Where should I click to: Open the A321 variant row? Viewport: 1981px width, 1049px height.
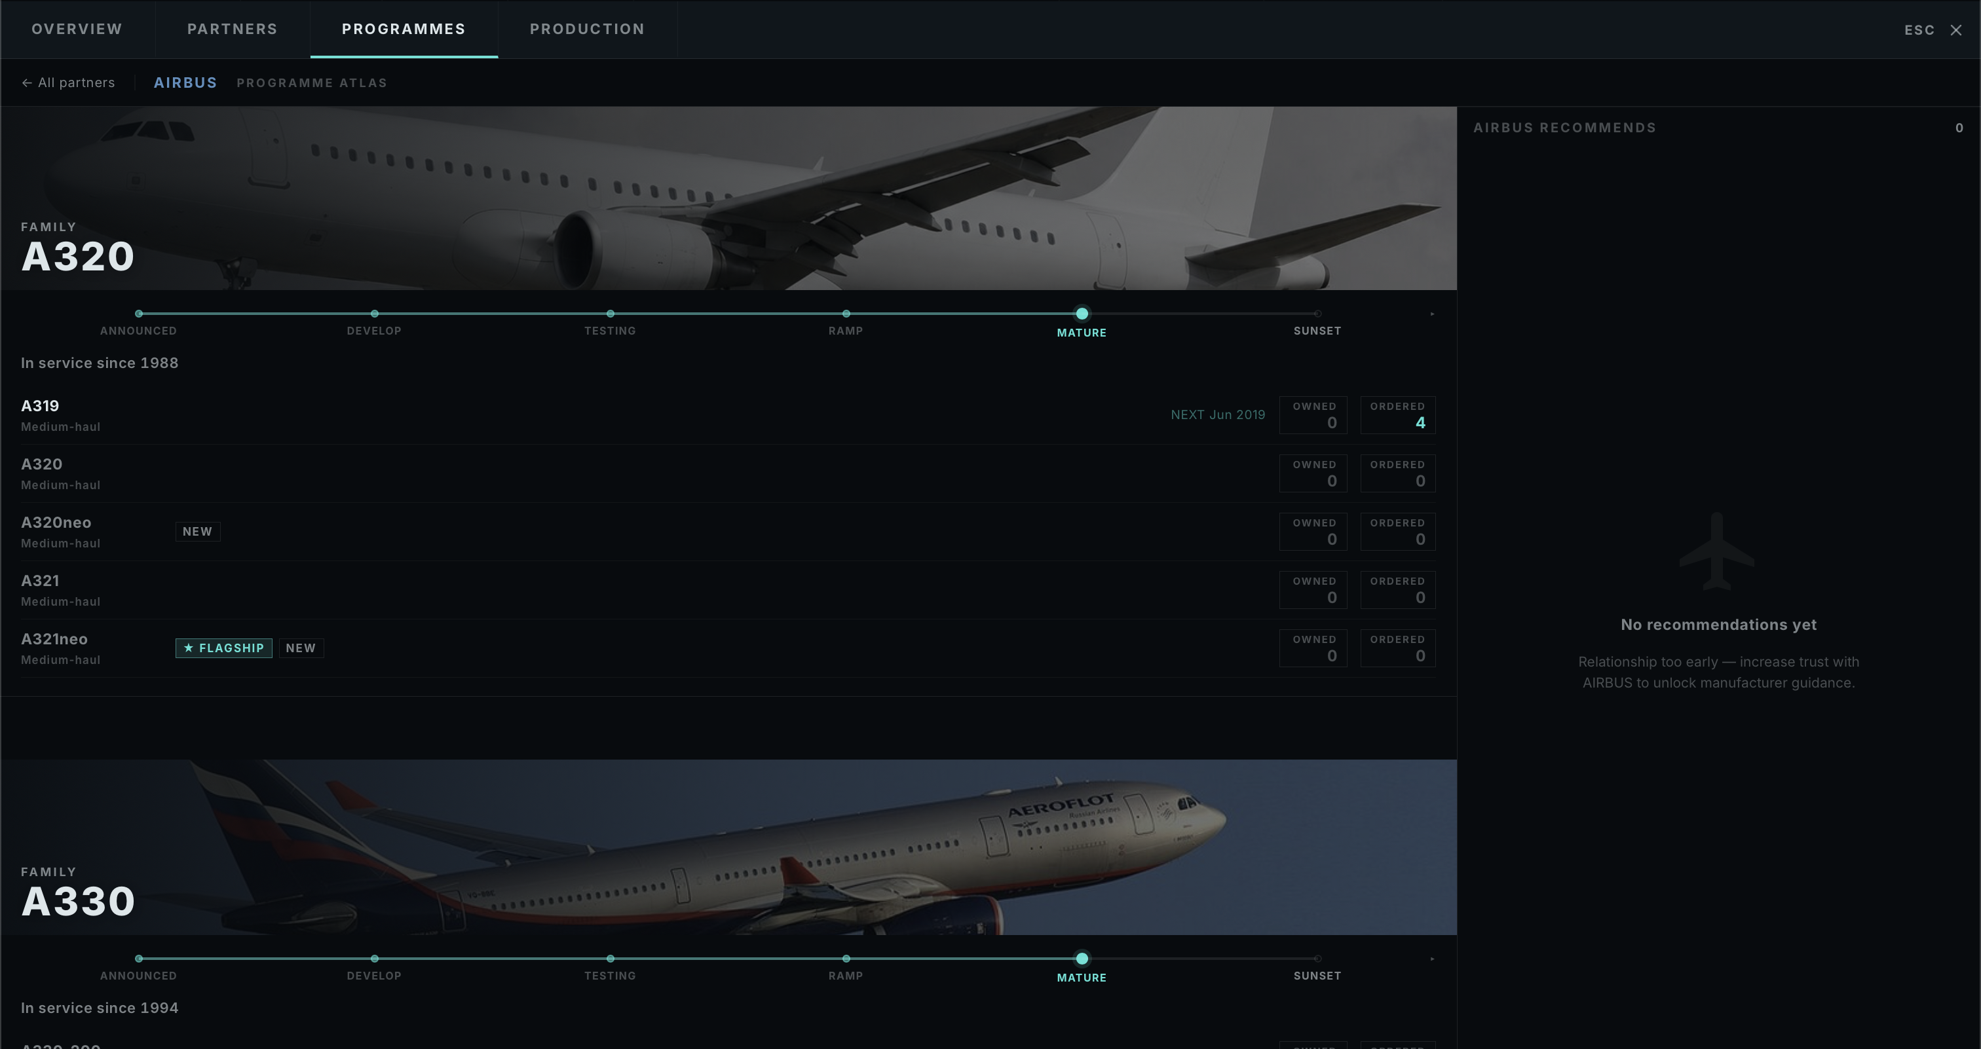[x=728, y=590]
